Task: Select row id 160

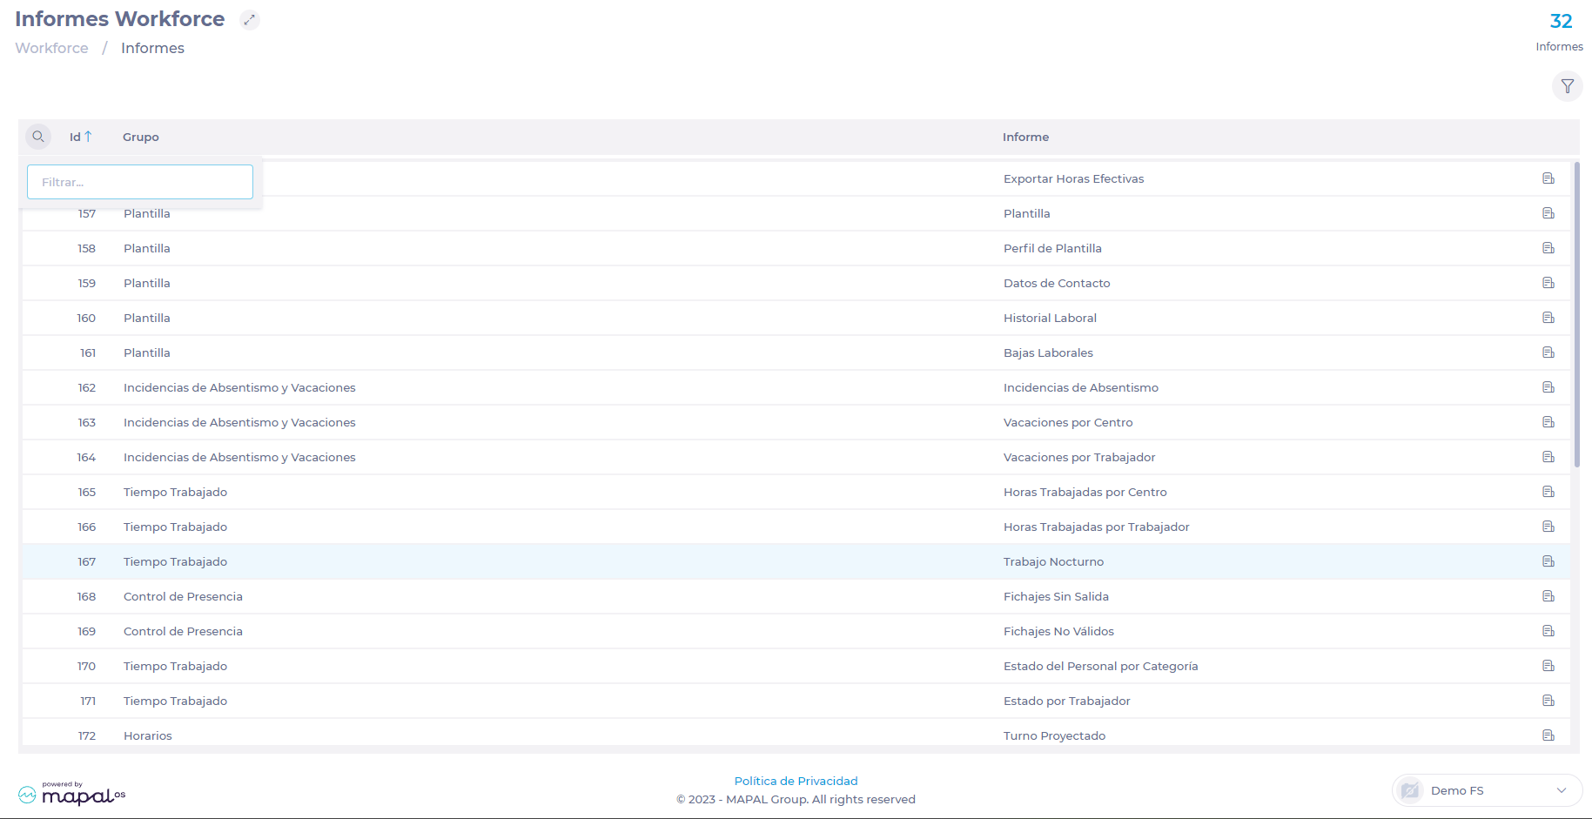Action: (x=86, y=318)
